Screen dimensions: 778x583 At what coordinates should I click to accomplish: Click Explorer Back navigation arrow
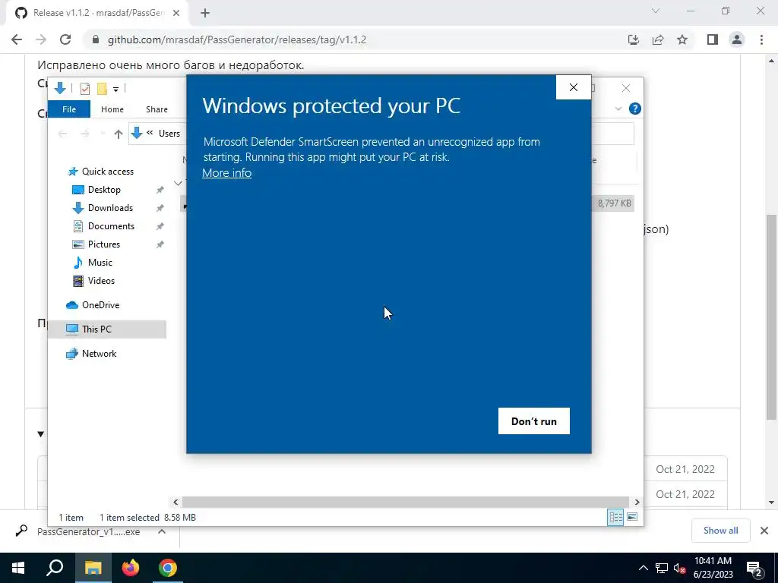[x=62, y=134]
